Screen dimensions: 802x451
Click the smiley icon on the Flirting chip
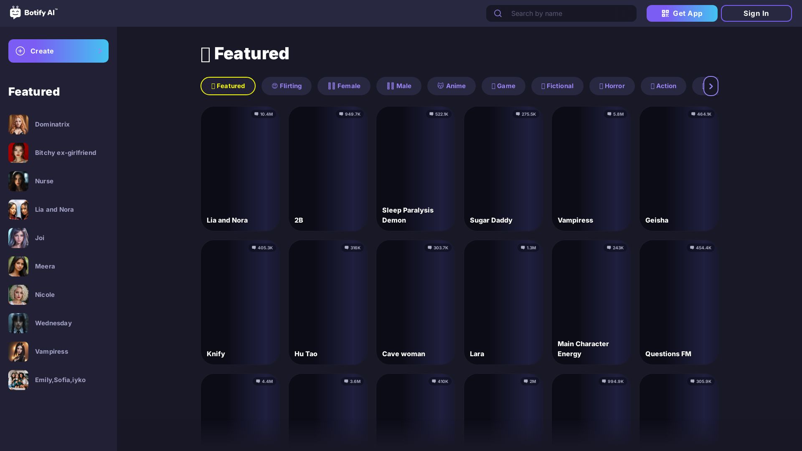pos(275,86)
